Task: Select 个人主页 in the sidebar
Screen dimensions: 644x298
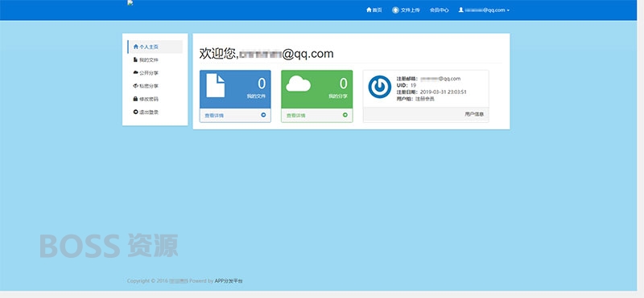Action: pyautogui.click(x=155, y=47)
